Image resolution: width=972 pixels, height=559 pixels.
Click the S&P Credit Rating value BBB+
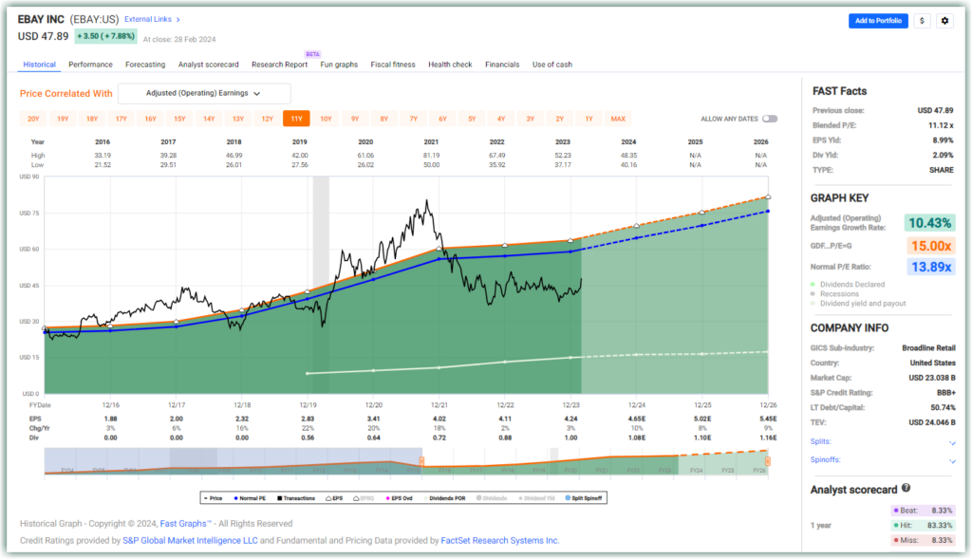point(946,393)
